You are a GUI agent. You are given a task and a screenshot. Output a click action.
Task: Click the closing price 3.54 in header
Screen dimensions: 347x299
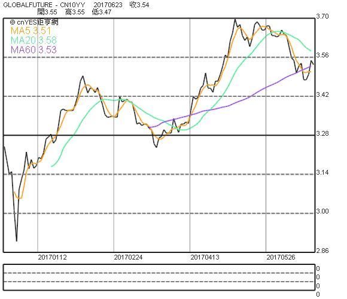[x=139, y=5]
